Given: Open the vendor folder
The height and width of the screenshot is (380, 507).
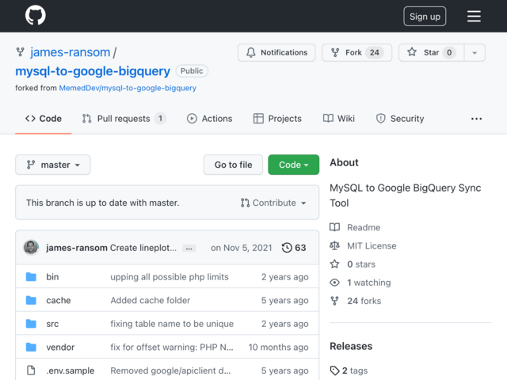Looking at the screenshot, I should tap(60, 347).
